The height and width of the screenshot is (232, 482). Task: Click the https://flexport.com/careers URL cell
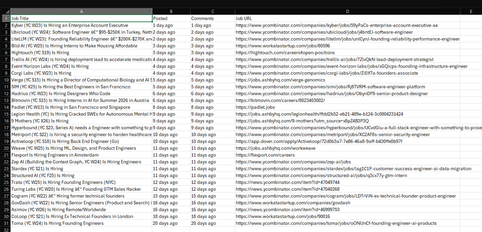(x=347, y=155)
